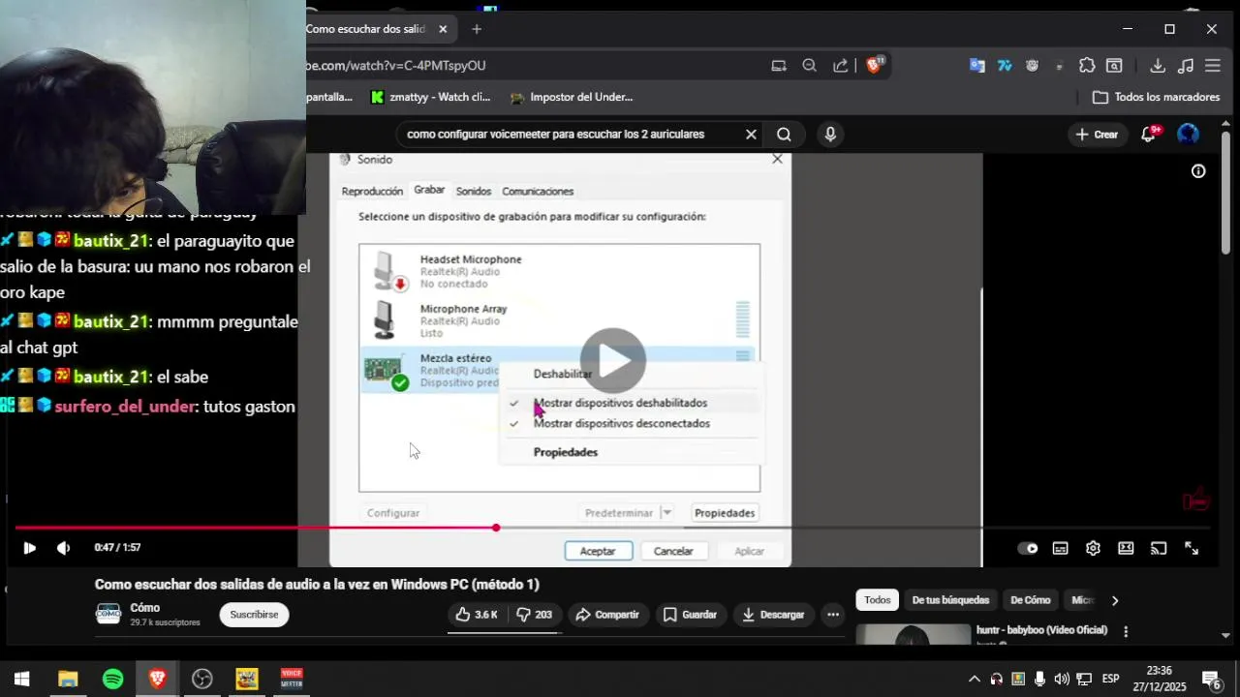The width and height of the screenshot is (1240, 697).
Task: Play the video with the player play button
Action: click(x=29, y=548)
